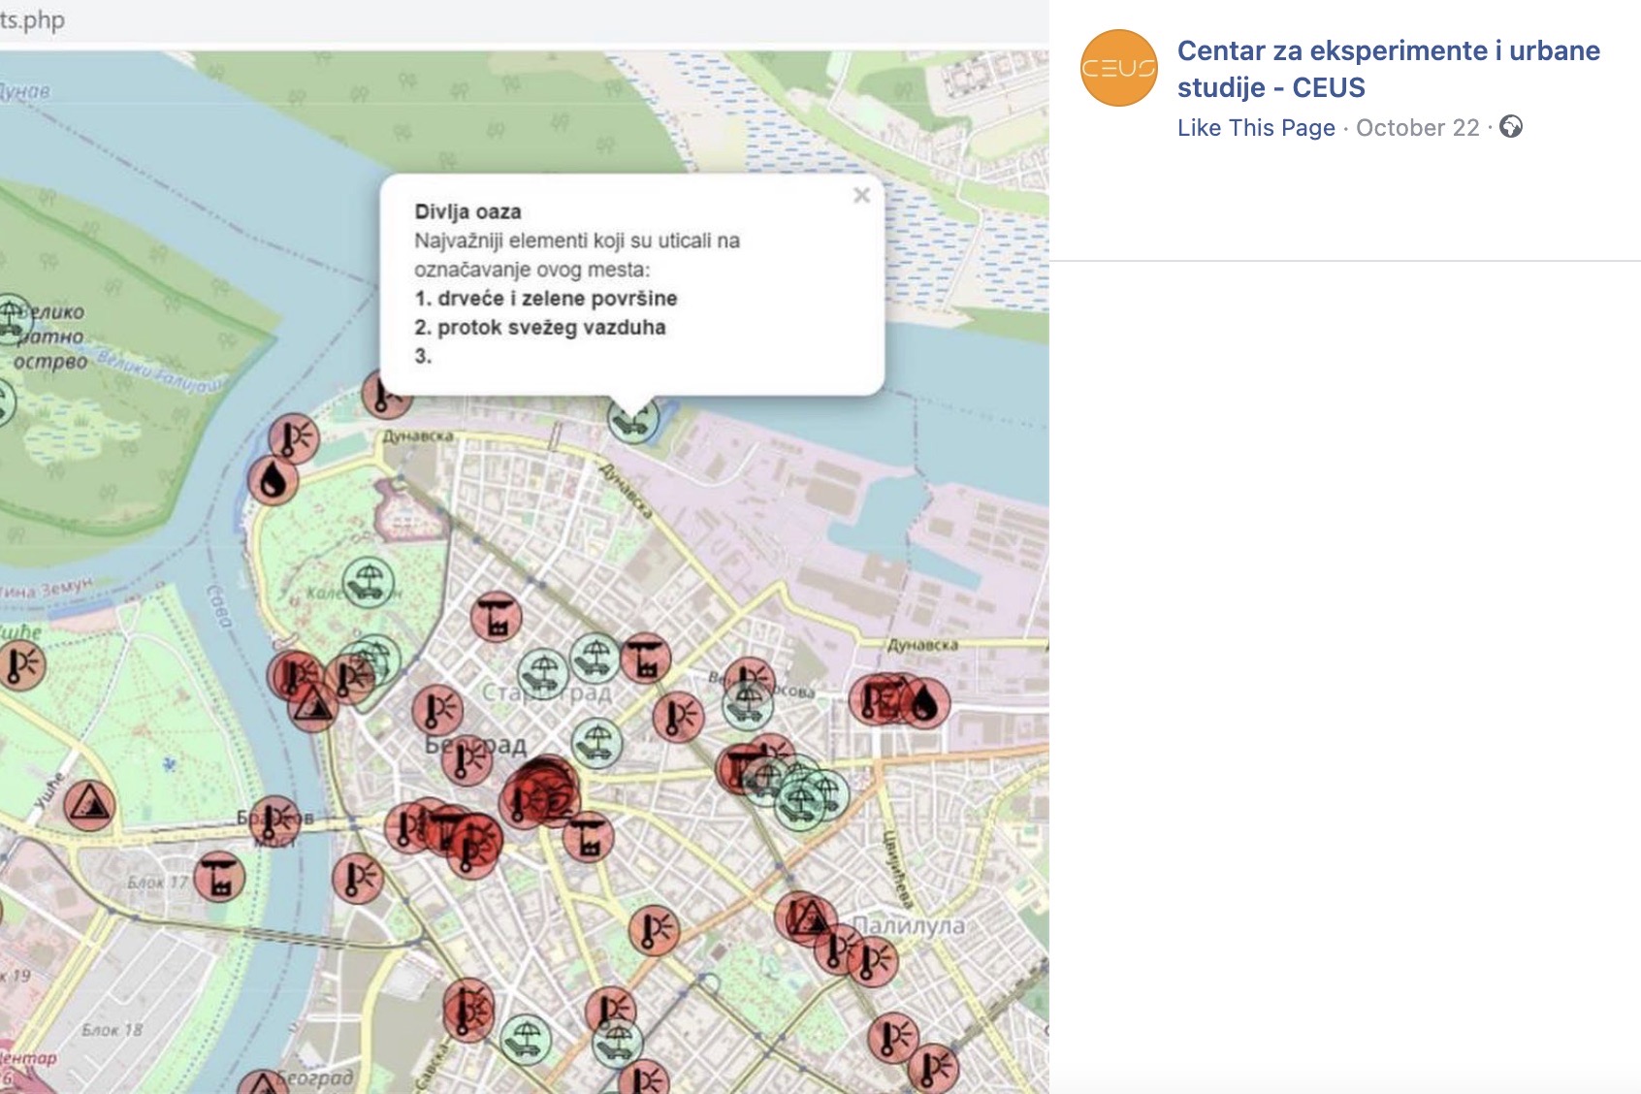Click standalone factory marker above Стари град label
This screenshot has width=1641, height=1094.
coord(497,617)
